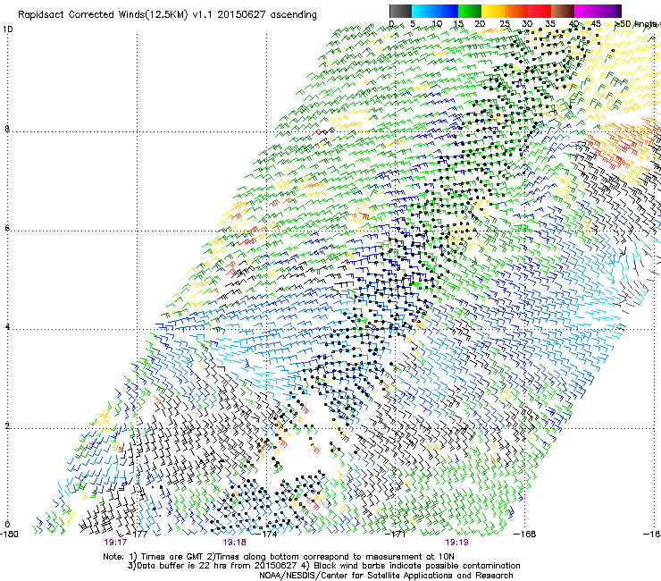Click the latitude 0 axis label

[7, 525]
